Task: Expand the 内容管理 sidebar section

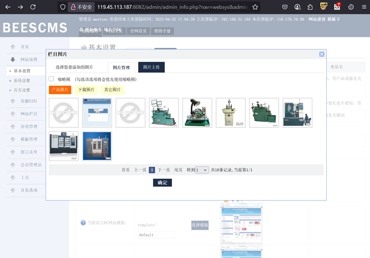Action: [x=29, y=127]
